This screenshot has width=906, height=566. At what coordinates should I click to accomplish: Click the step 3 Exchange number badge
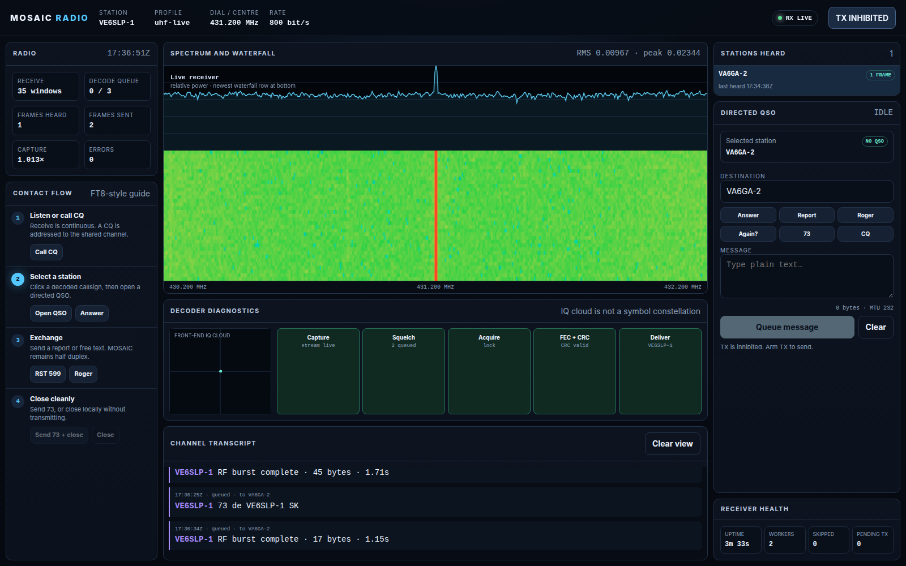click(18, 340)
